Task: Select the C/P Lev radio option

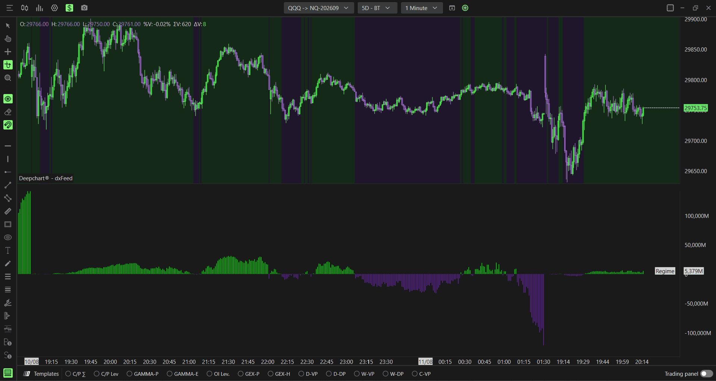Action: [x=106, y=374]
